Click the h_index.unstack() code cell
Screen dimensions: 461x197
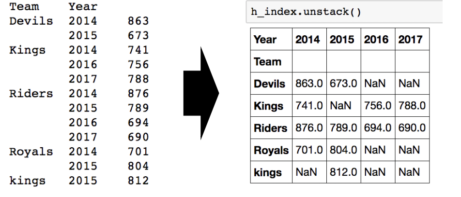pos(344,12)
